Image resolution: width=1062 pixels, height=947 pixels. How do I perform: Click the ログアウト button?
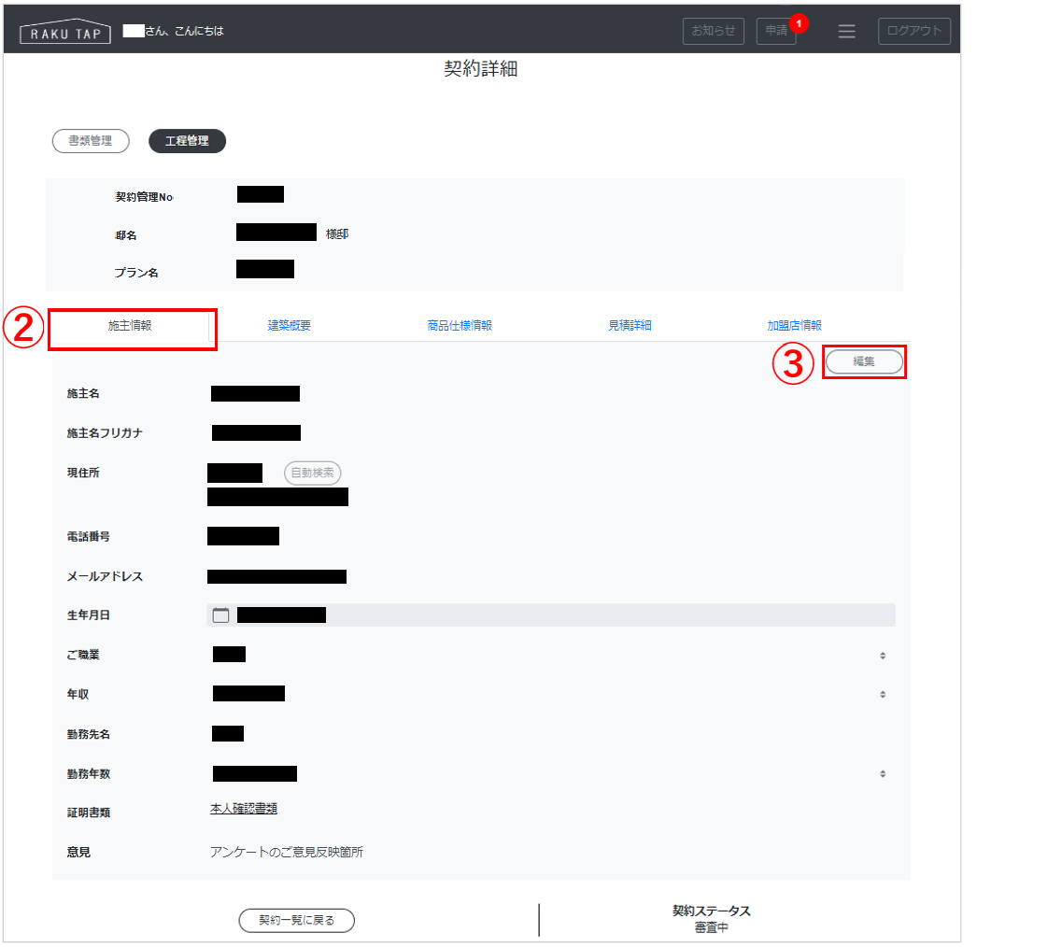click(913, 31)
